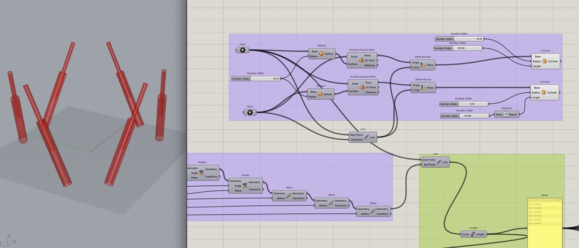Select the Line icon in the green group
Viewport: 579px width, 248px height.
[x=440, y=162]
